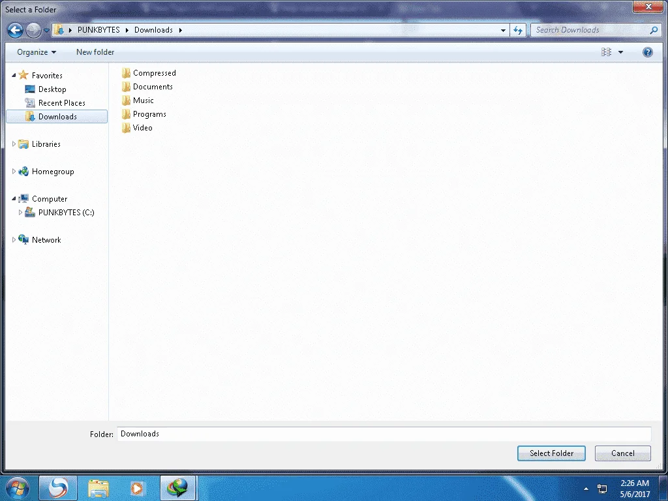Viewport: 668px width, 501px height.
Task: Open the view options dropdown arrow
Action: click(621, 52)
